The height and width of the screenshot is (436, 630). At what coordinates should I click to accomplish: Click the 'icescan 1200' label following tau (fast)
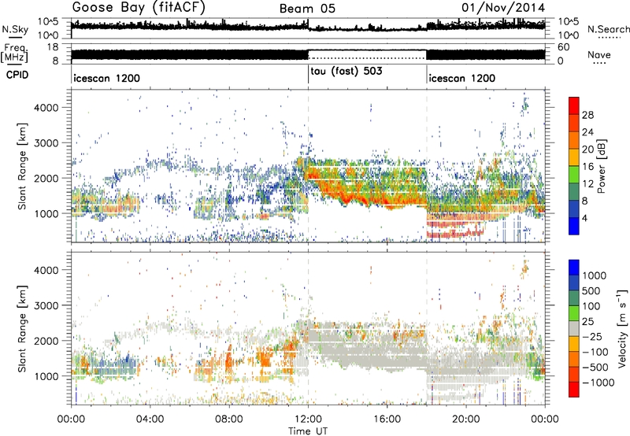coord(462,78)
